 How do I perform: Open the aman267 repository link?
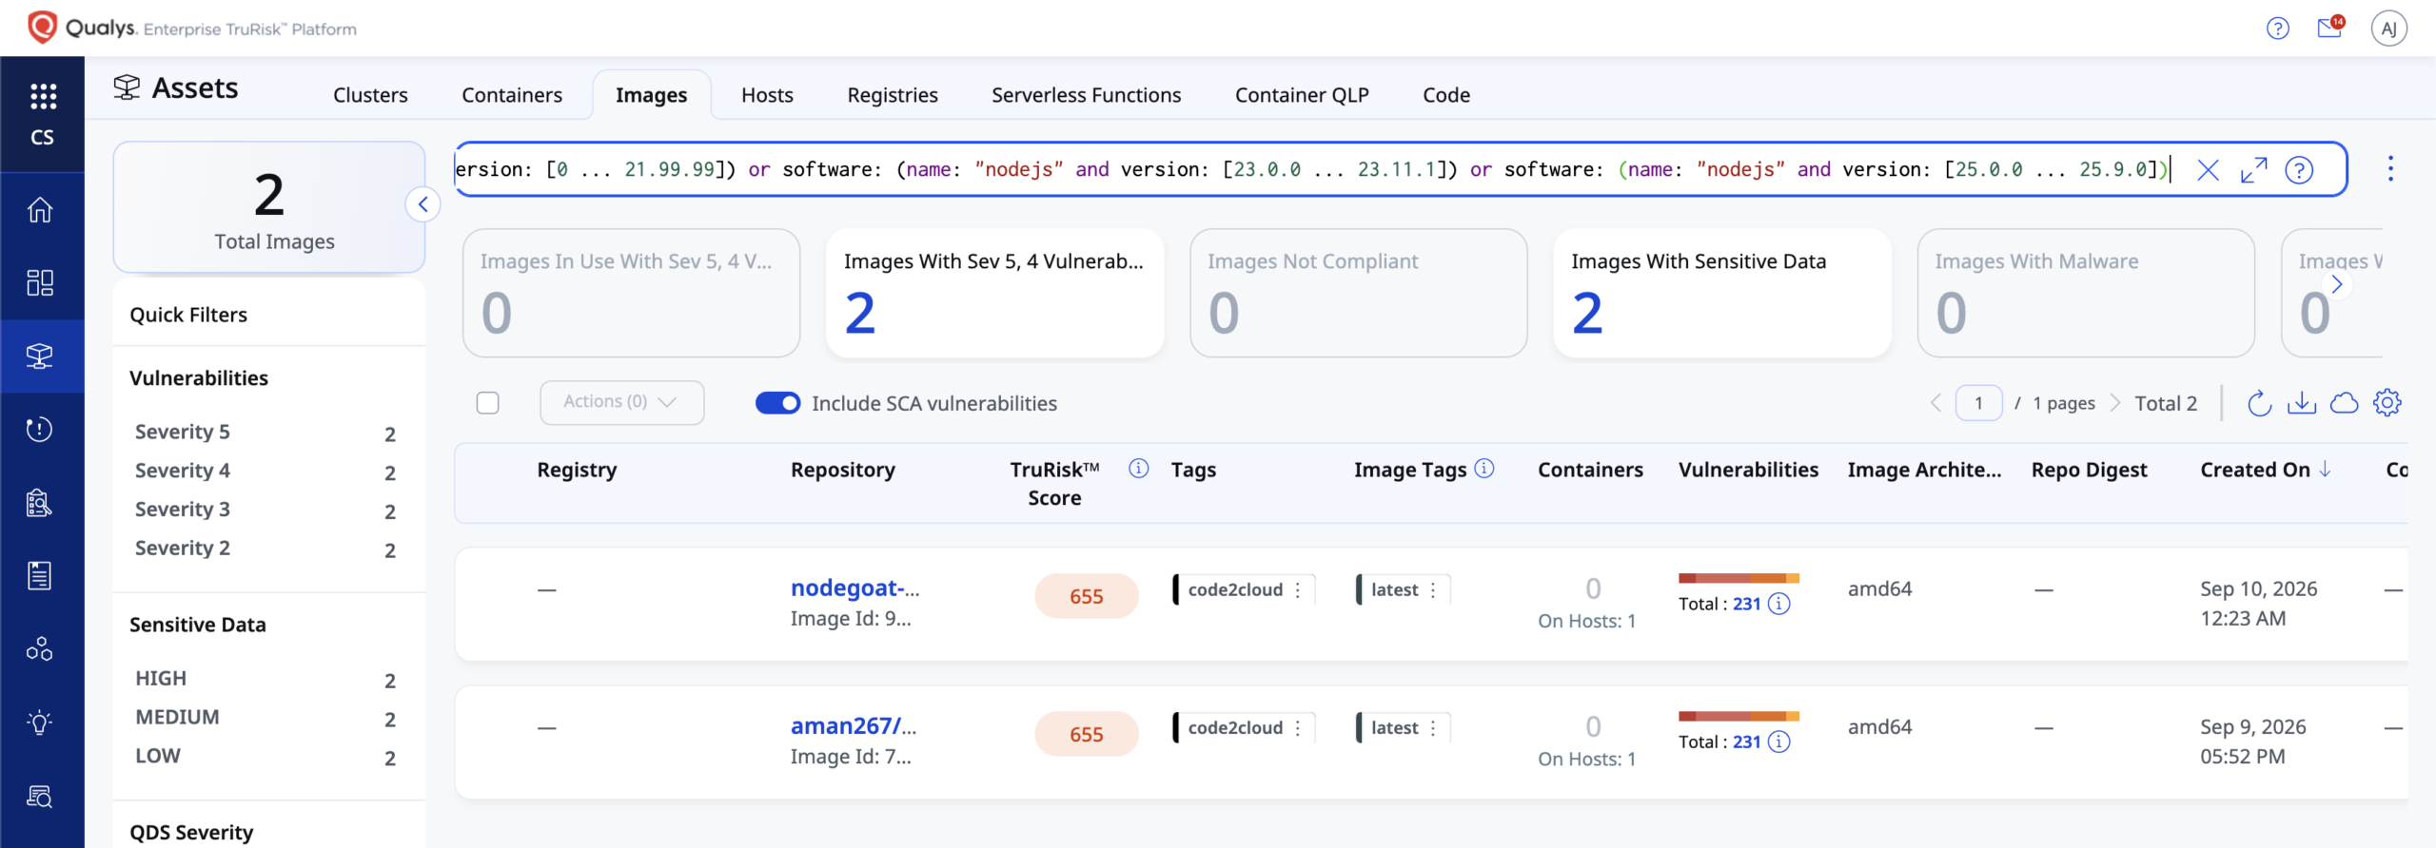[854, 726]
